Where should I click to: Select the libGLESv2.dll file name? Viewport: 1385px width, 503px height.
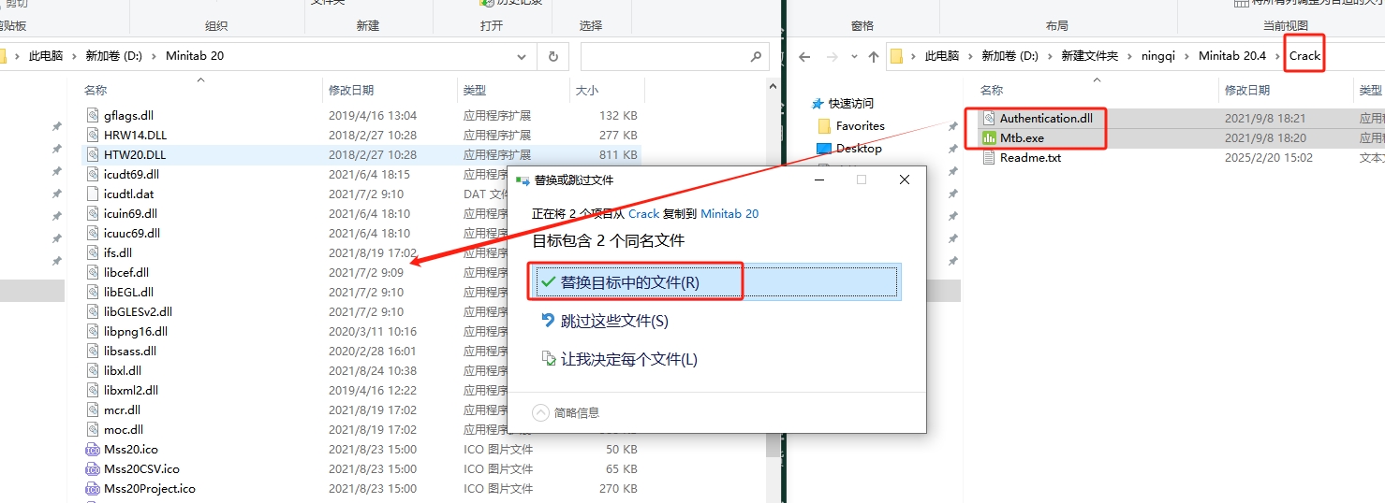click(138, 311)
